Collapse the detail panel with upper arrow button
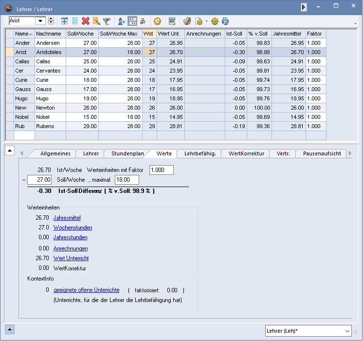The height and width of the screenshot is (341, 363). 10,151
